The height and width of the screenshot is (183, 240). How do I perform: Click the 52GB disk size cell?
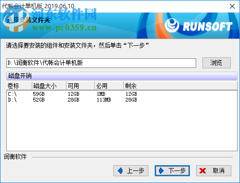[x=39, y=100]
